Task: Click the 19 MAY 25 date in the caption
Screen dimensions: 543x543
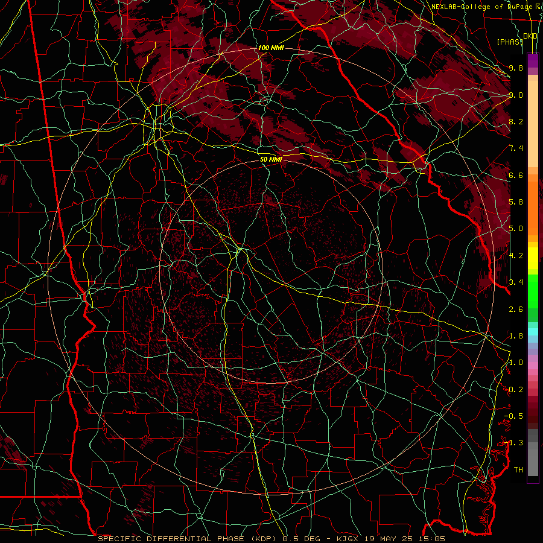Action: tap(388, 539)
